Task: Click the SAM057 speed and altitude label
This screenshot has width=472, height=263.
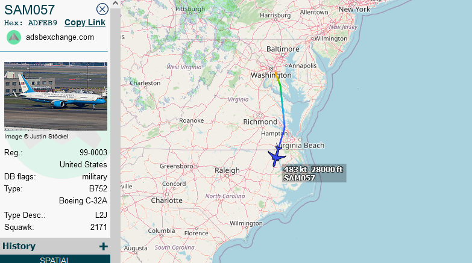Action: click(314, 173)
